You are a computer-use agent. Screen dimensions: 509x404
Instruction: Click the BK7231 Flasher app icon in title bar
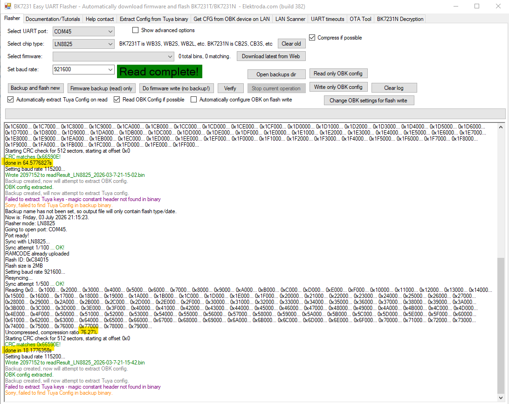[8, 6]
